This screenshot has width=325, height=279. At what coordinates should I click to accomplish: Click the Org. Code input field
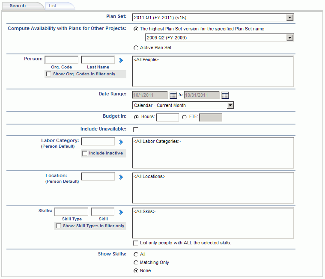pyautogui.click(x=62, y=60)
